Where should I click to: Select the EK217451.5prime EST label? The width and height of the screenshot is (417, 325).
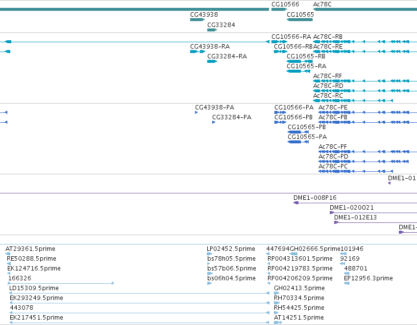click(x=36, y=318)
